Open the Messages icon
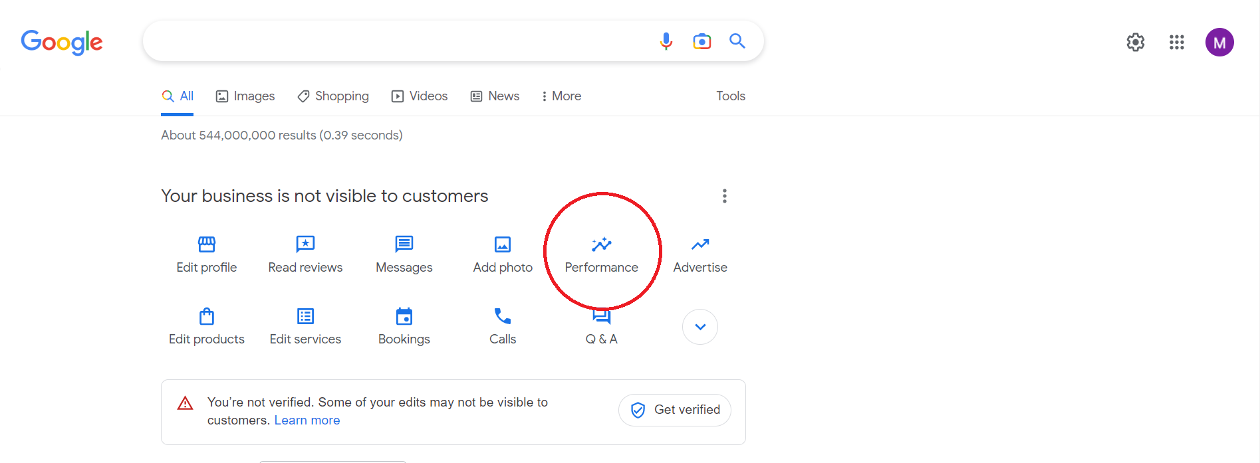The image size is (1260, 463). point(404,244)
